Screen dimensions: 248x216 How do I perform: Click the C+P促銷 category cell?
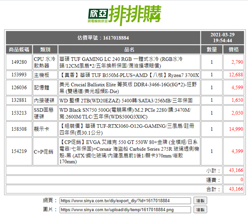[x=45, y=151]
